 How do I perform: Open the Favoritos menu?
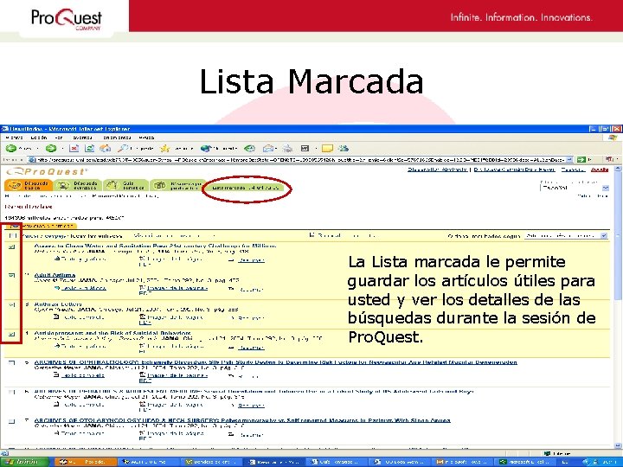[x=82, y=138]
